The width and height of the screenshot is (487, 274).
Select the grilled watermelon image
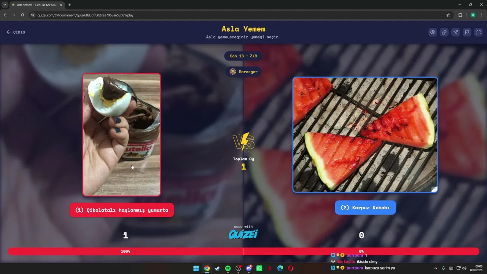click(x=365, y=135)
